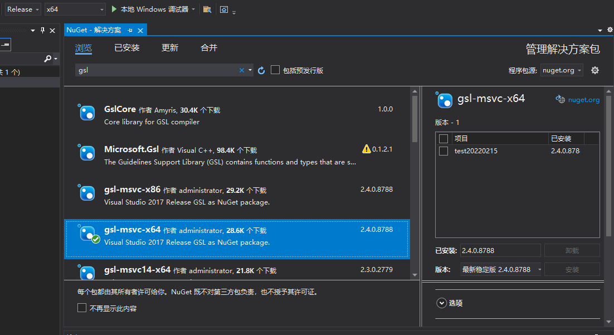Click the gsl-msvc14-x64 package icon
614x335 pixels.
(x=86, y=272)
